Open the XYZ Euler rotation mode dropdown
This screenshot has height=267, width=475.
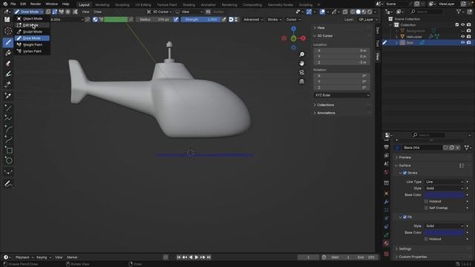[341, 95]
